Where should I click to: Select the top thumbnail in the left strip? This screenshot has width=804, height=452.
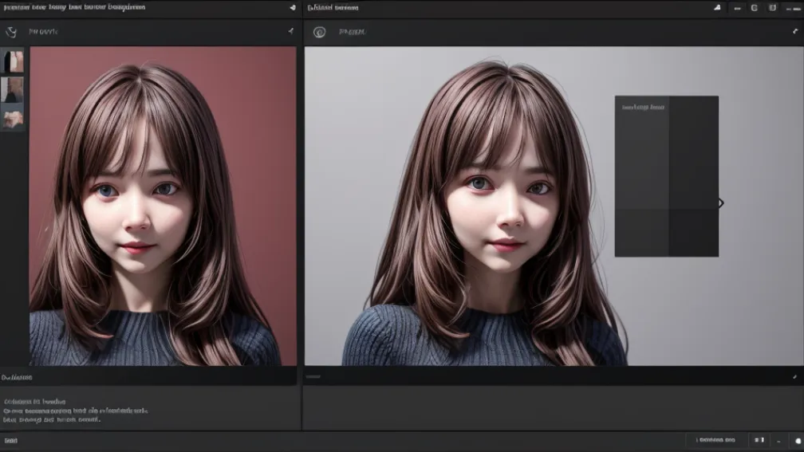tap(12, 61)
